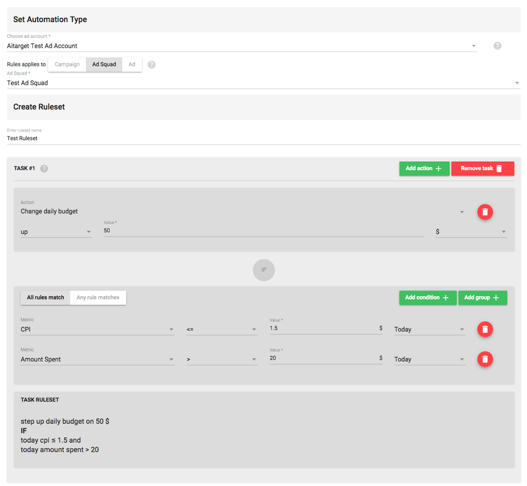Select the All rules match option
Image resolution: width=527 pixels, height=486 pixels.
click(x=45, y=298)
